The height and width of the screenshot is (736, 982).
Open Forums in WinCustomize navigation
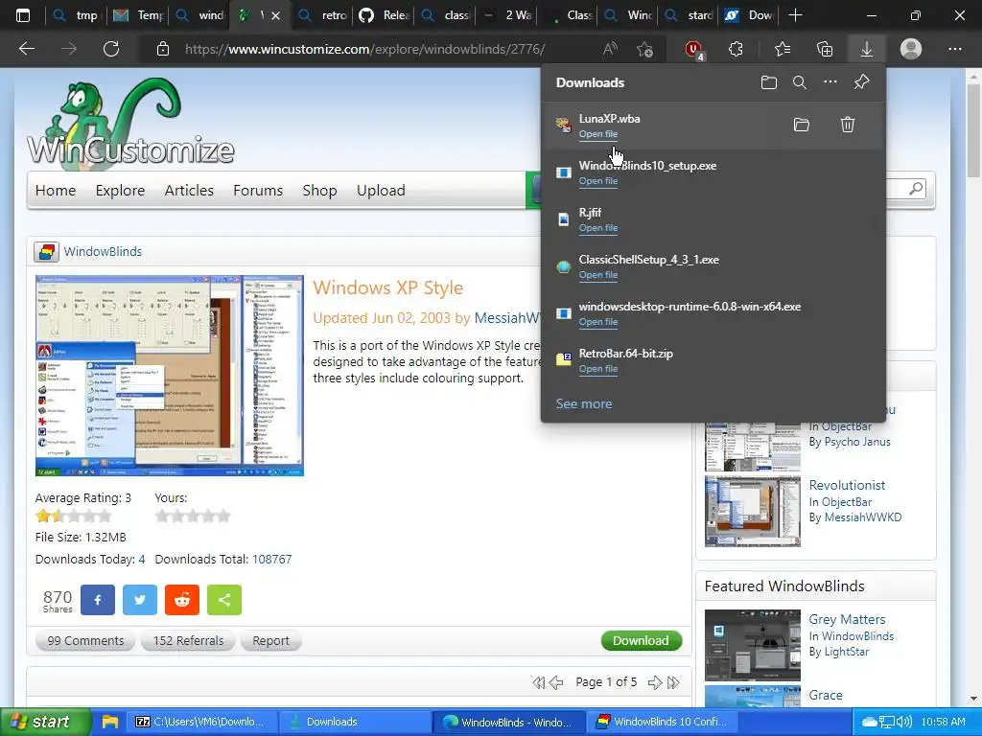click(258, 191)
